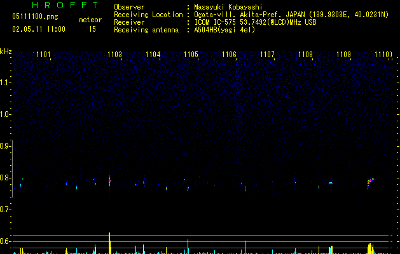
Task: Click the 0.9 kHz frequency tick label
Action: coord(5,146)
